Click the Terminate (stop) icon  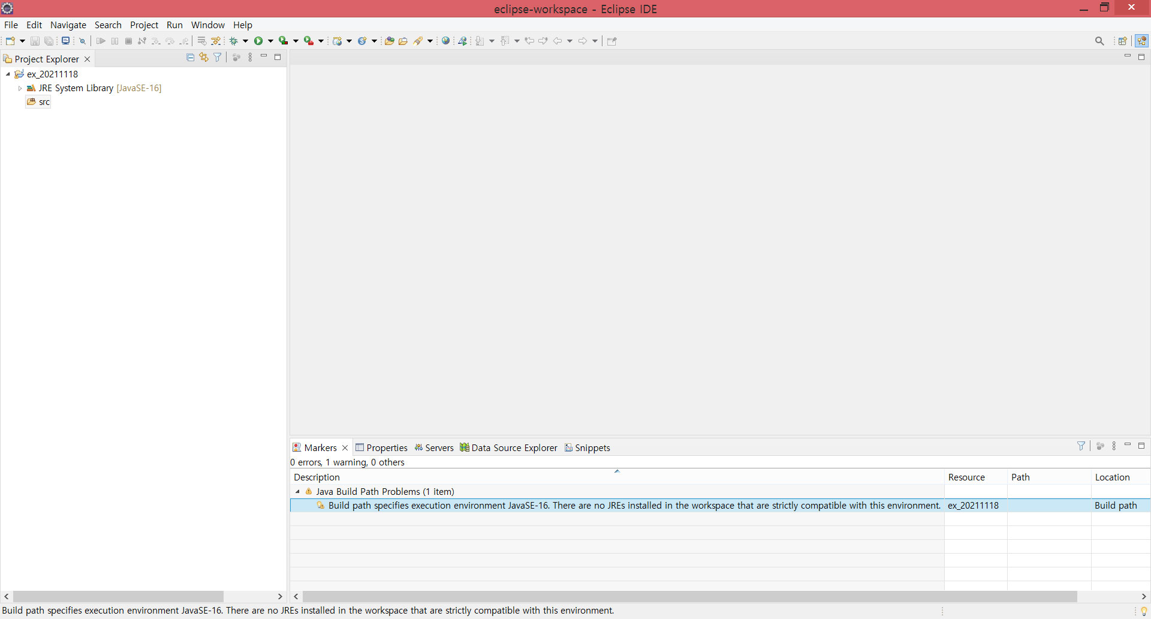coord(128,41)
